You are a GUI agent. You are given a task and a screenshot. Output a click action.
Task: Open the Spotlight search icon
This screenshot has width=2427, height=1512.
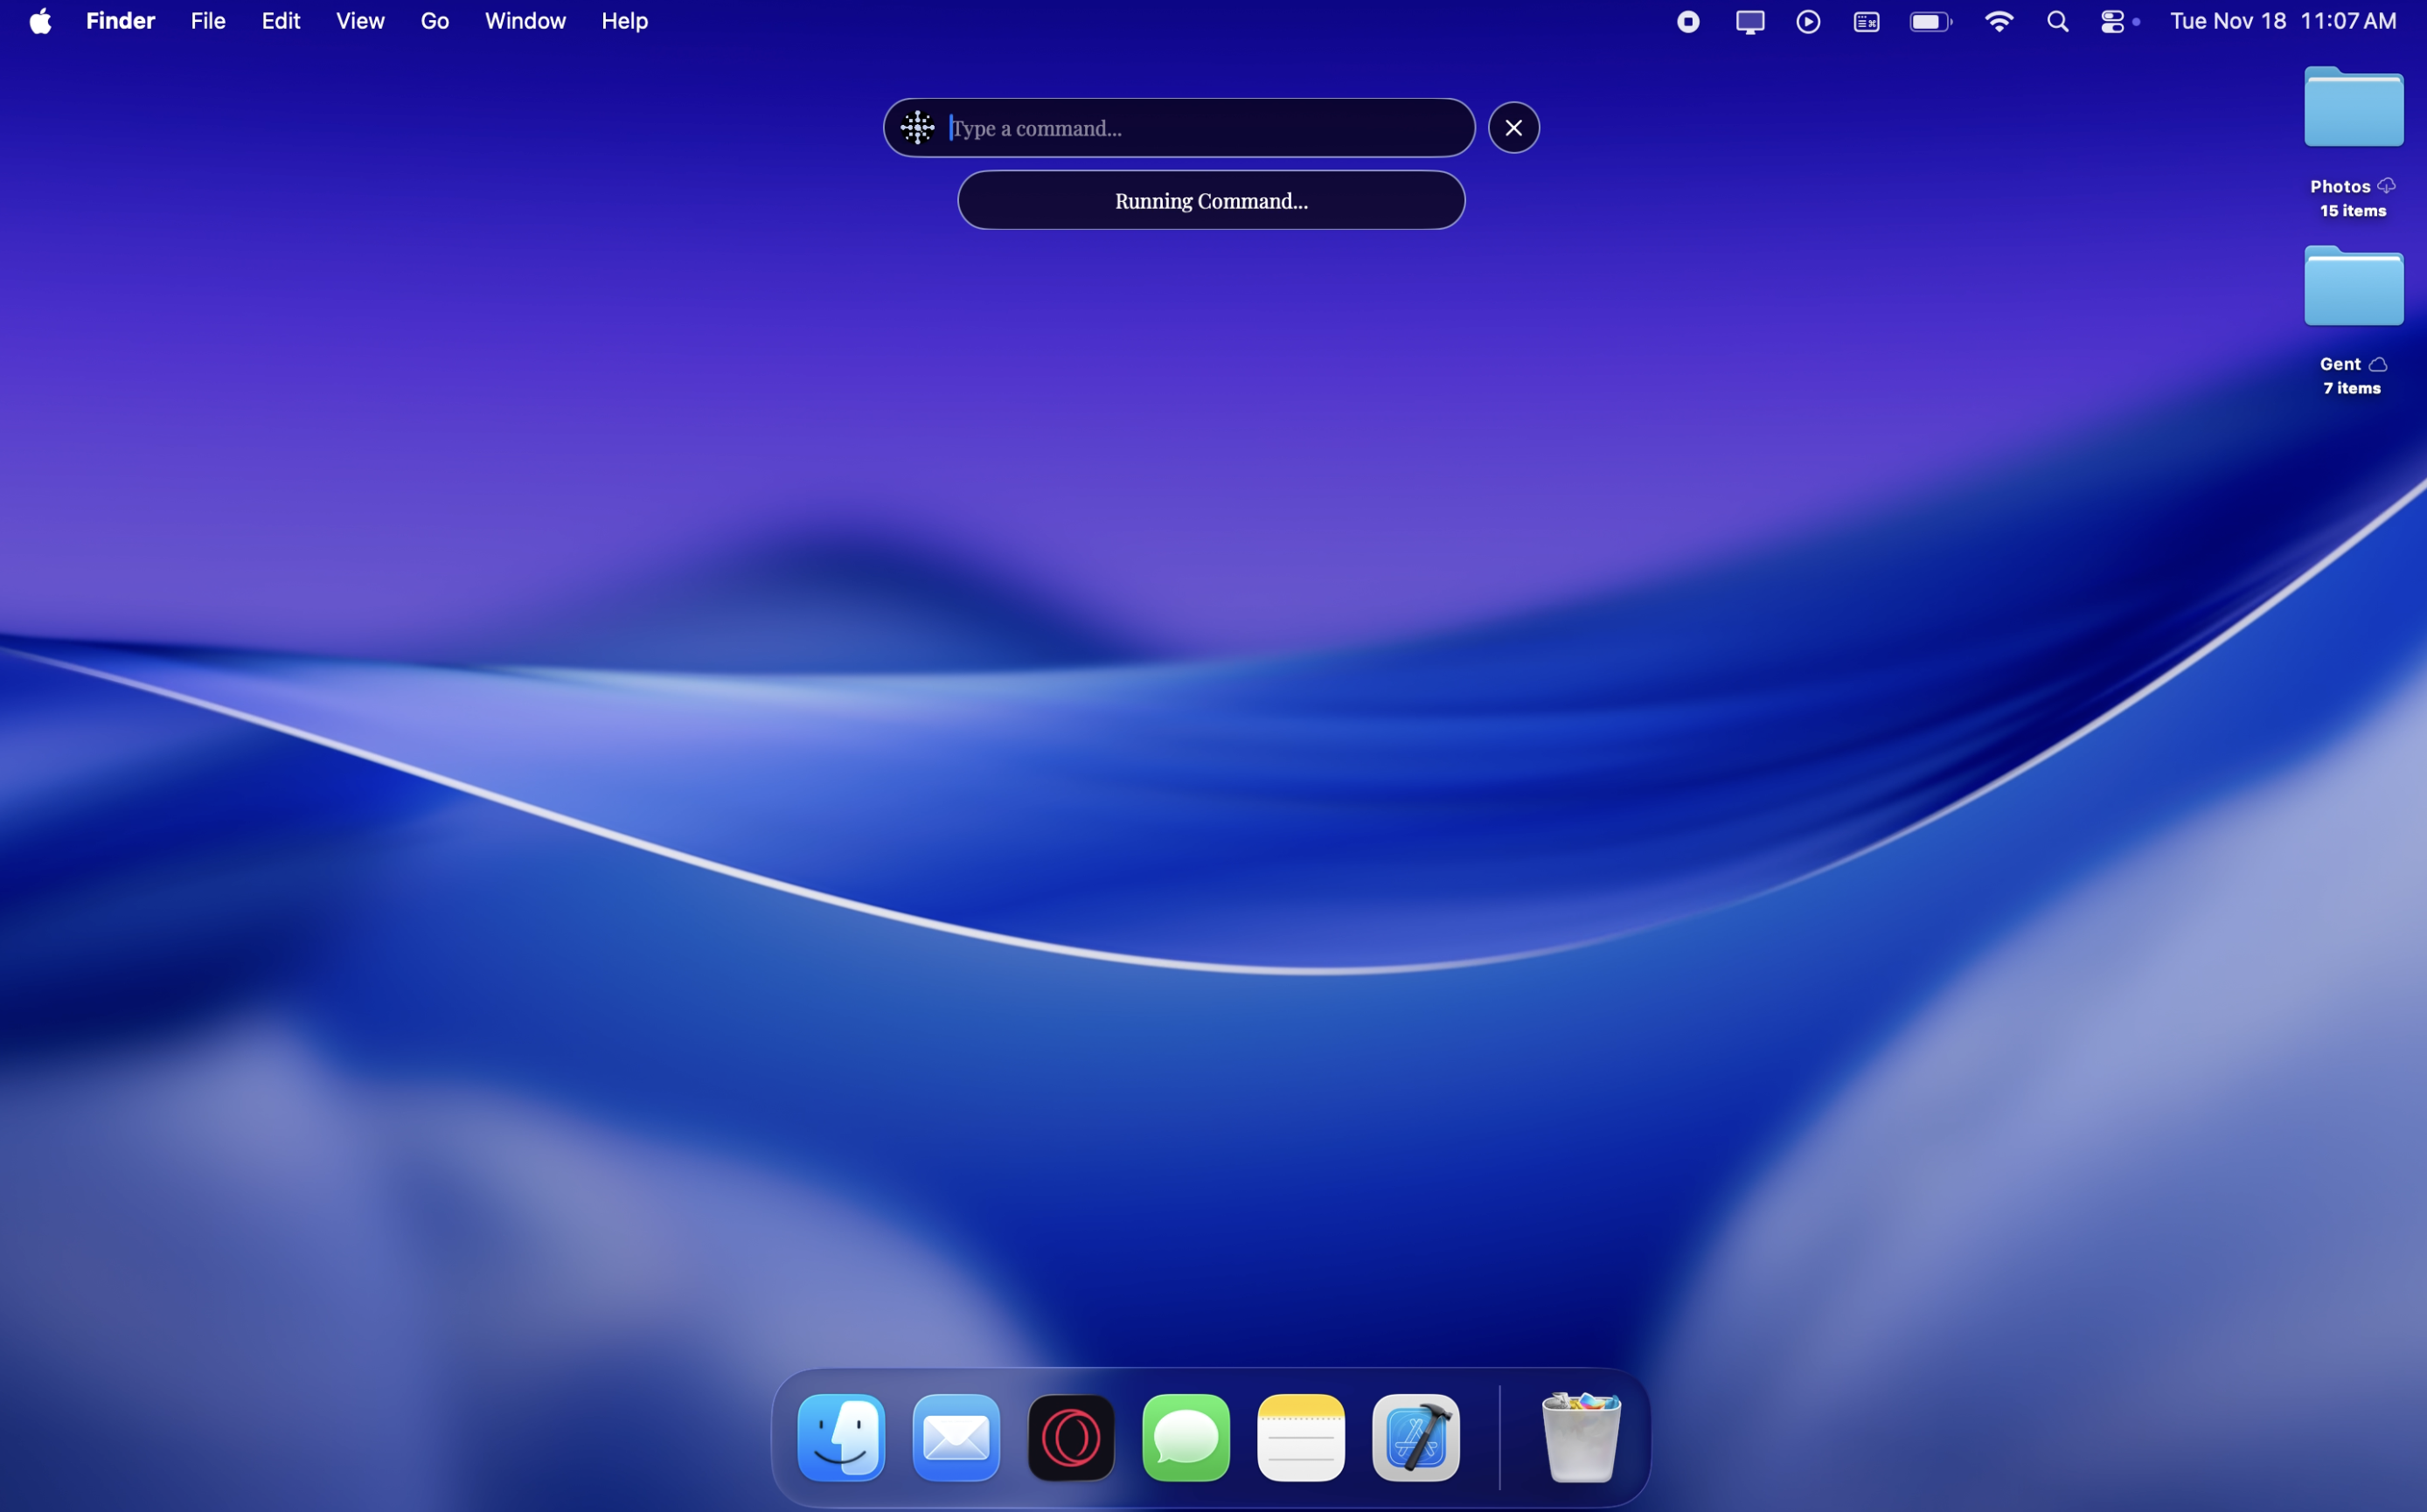(x=2057, y=21)
